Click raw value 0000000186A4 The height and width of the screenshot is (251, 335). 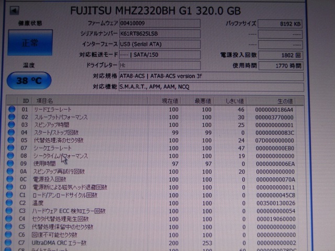(x=274, y=110)
